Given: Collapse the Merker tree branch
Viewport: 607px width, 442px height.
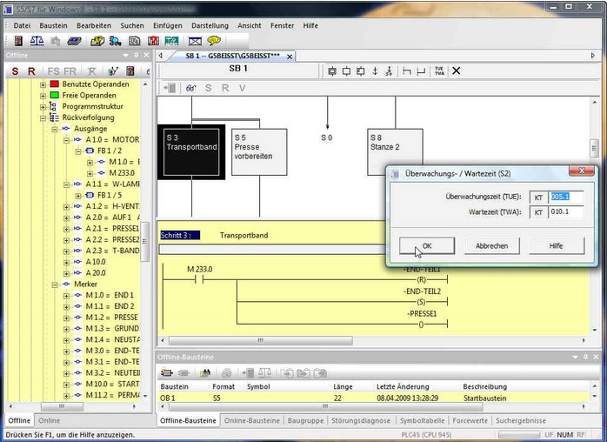Looking at the screenshot, I should pos(55,285).
